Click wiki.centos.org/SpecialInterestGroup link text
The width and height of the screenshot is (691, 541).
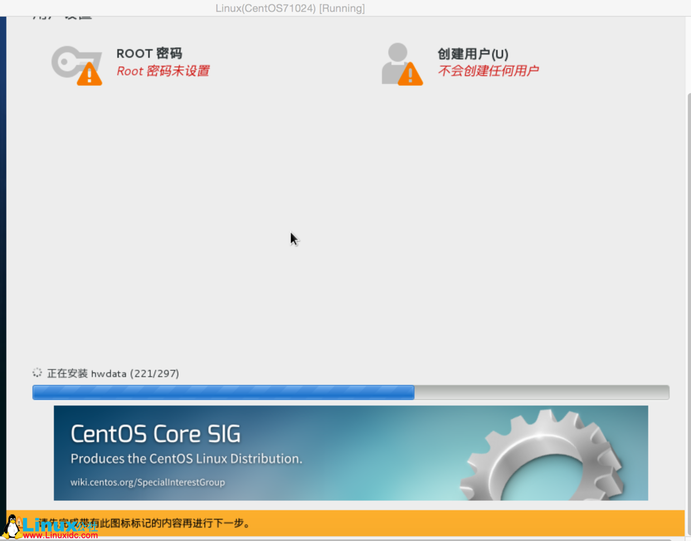click(x=148, y=482)
